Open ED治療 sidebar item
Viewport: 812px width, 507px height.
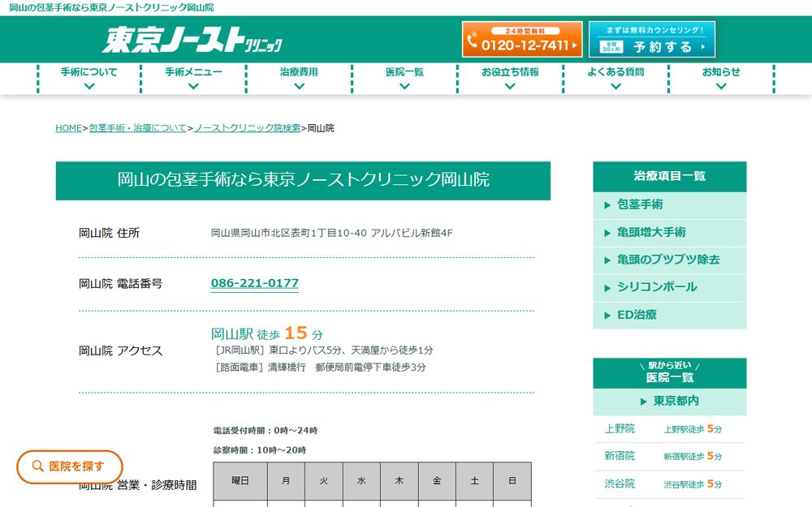coord(670,315)
